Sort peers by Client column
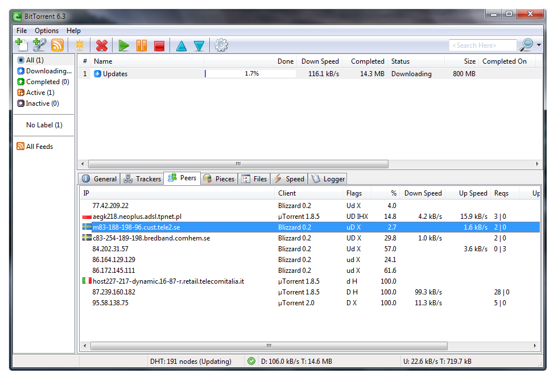 (x=308, y=193)
